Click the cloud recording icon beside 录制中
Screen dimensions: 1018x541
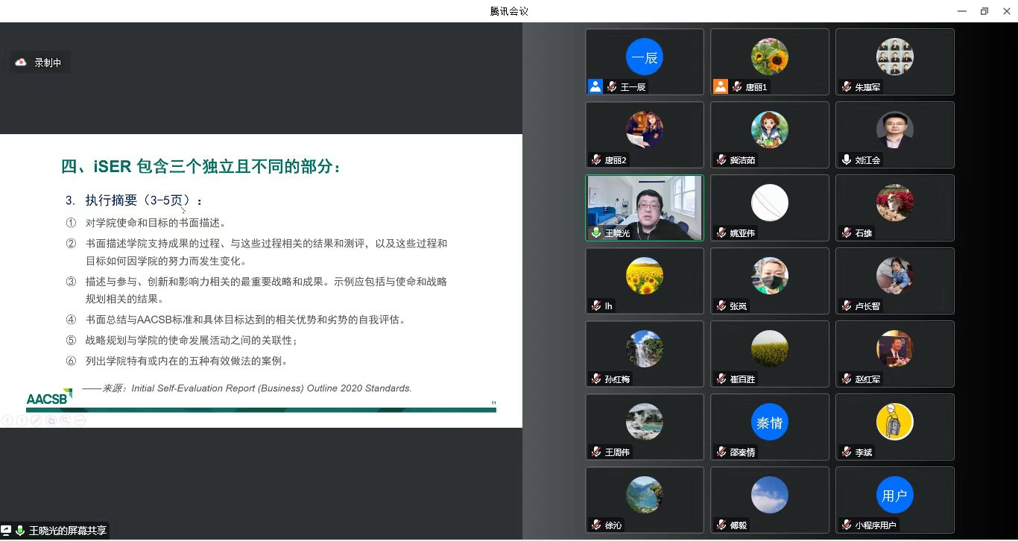point(21,63)
